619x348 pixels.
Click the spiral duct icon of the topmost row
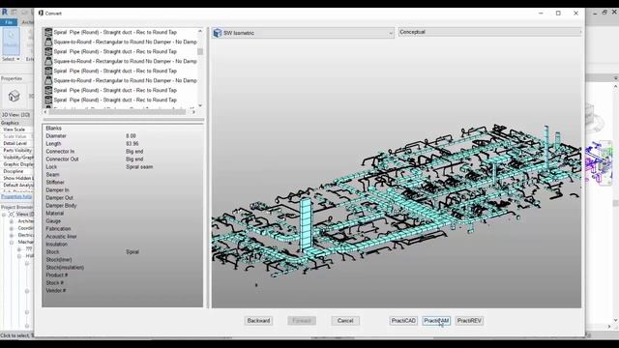point(48,32)
